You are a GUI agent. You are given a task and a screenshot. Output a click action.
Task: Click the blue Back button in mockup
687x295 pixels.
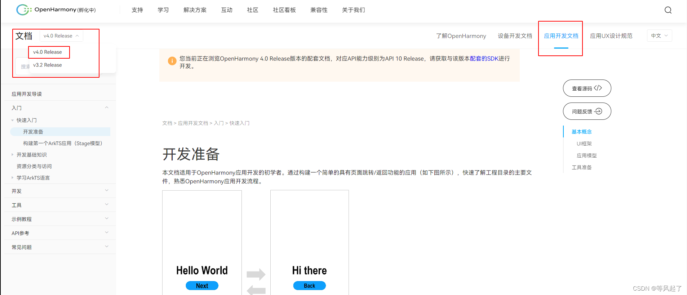pos(309,286)
